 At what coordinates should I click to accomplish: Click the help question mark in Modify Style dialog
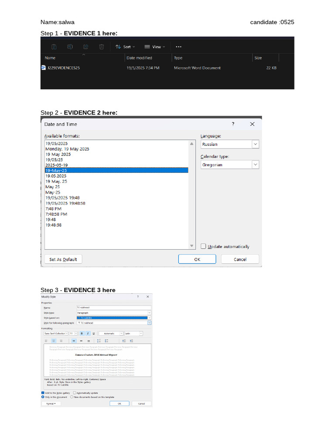(x=138, y=297)
